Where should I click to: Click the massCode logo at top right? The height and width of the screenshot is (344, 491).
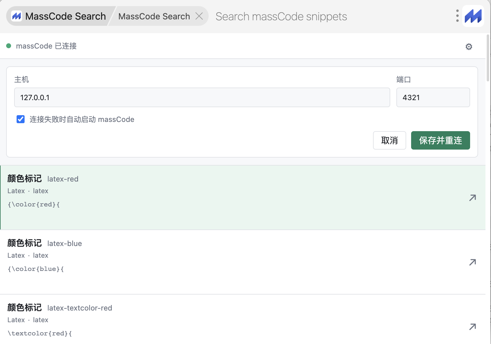[473, 16]
